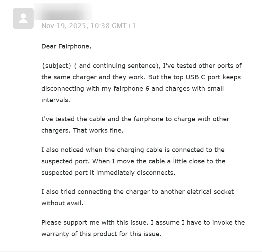Click the words "invoke the" in final paragraph
This screenshot has height=252, width=262.
point(228,222)
